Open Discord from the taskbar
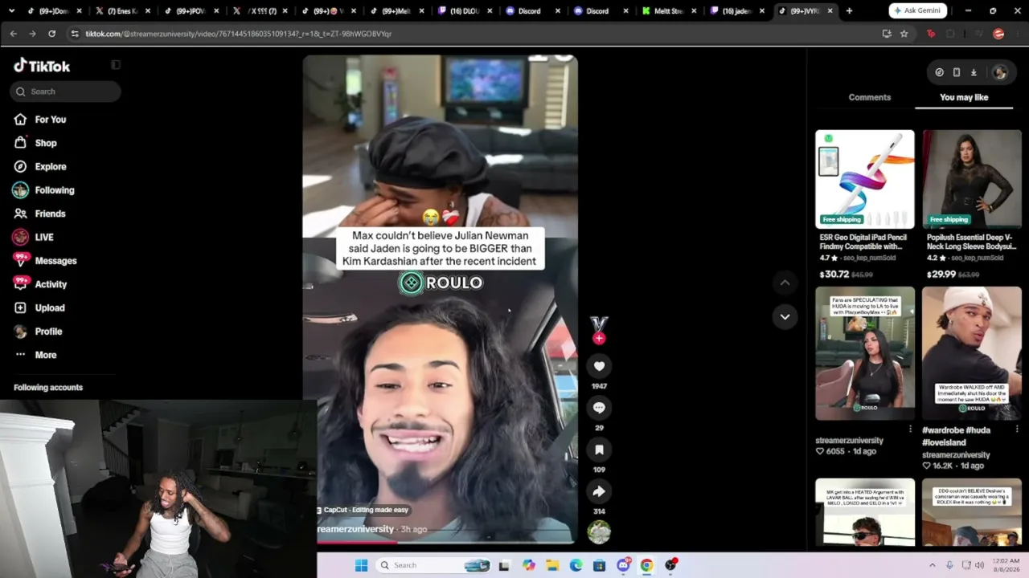The width and height of the screenshot is (1029, 578). pyautogui.click(x=623, y=565)
